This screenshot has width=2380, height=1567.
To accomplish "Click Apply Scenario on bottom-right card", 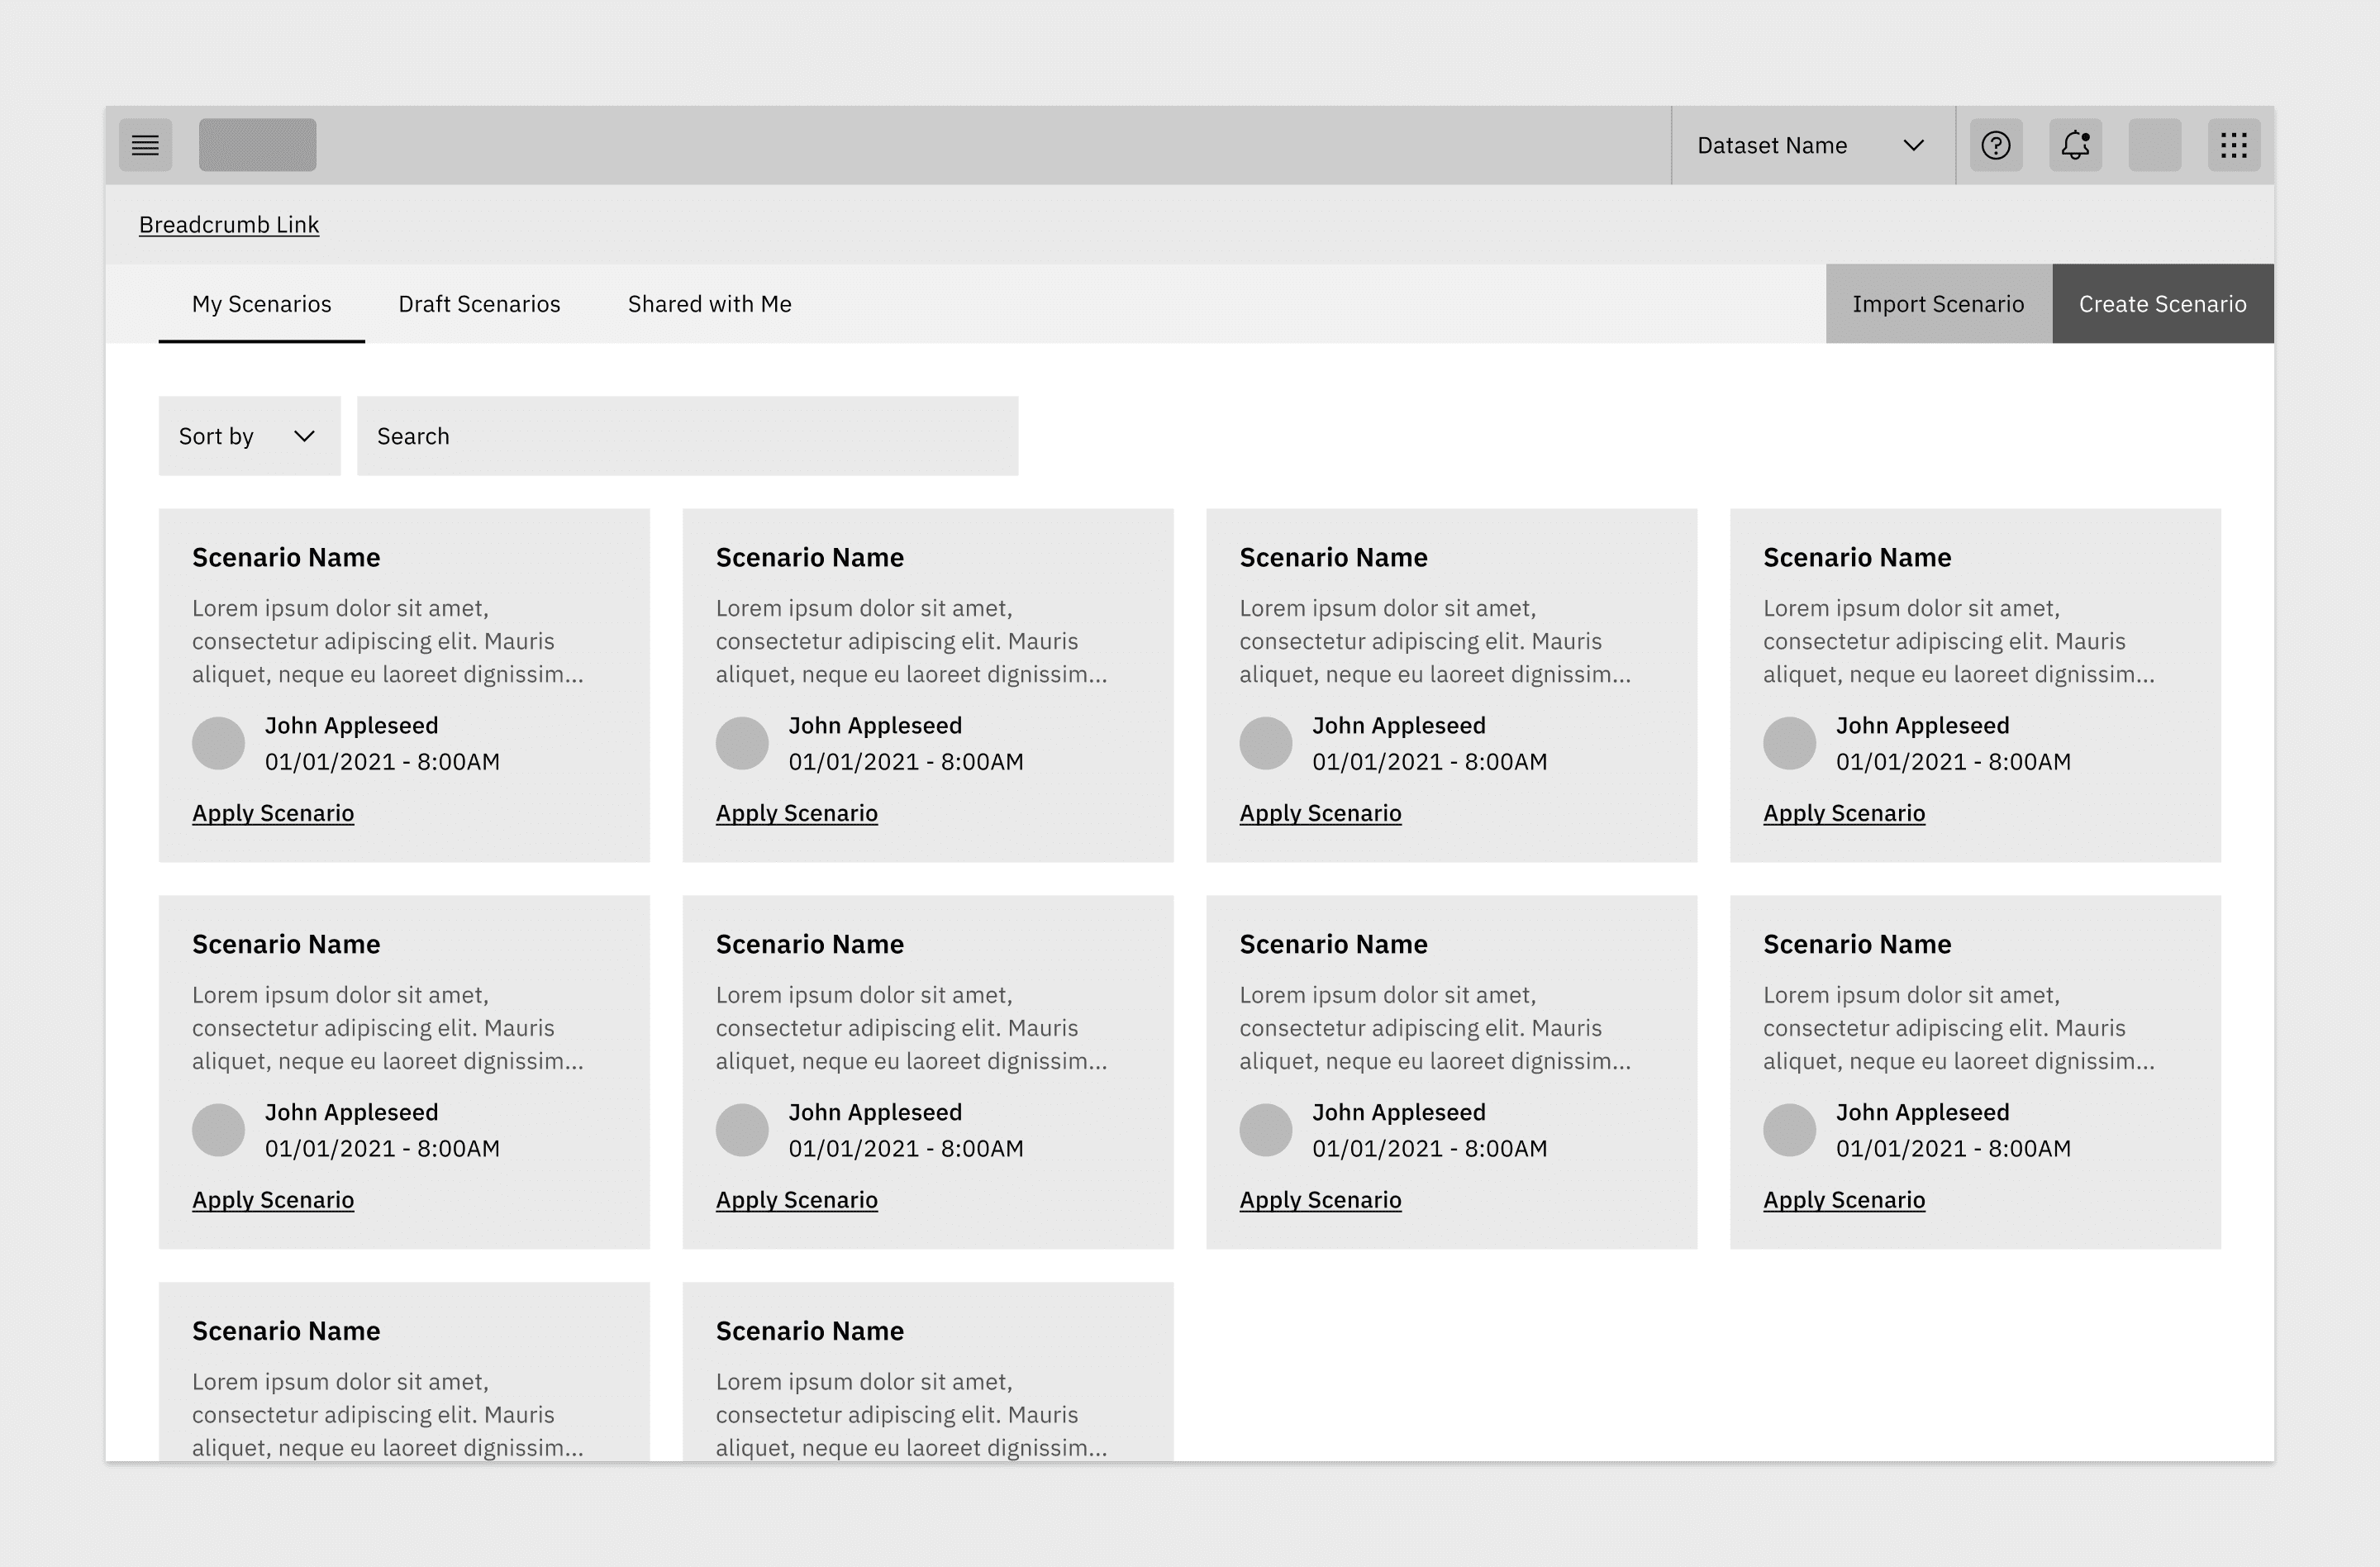I will pyautogui.click(x=1843, y=1200).
